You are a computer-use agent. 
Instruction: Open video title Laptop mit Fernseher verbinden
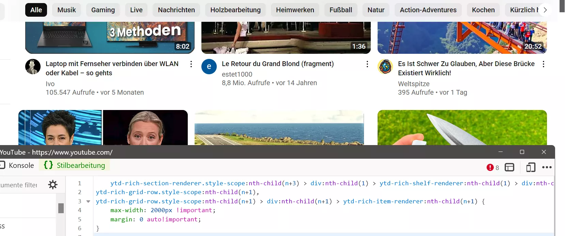coord(112,68)
